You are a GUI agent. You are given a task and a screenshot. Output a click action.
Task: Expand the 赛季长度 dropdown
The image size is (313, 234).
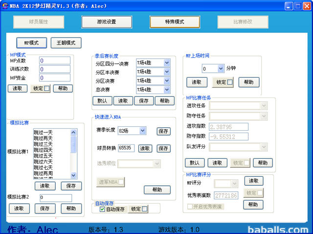pos(142,131)
